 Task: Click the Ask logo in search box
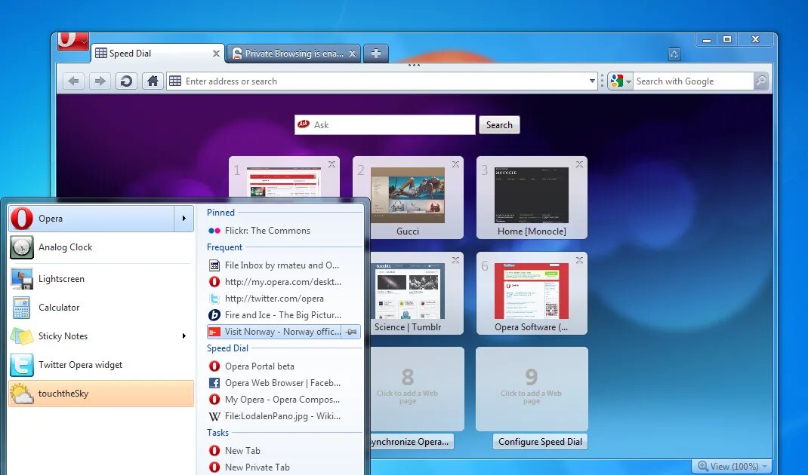[x=304, y=124]
